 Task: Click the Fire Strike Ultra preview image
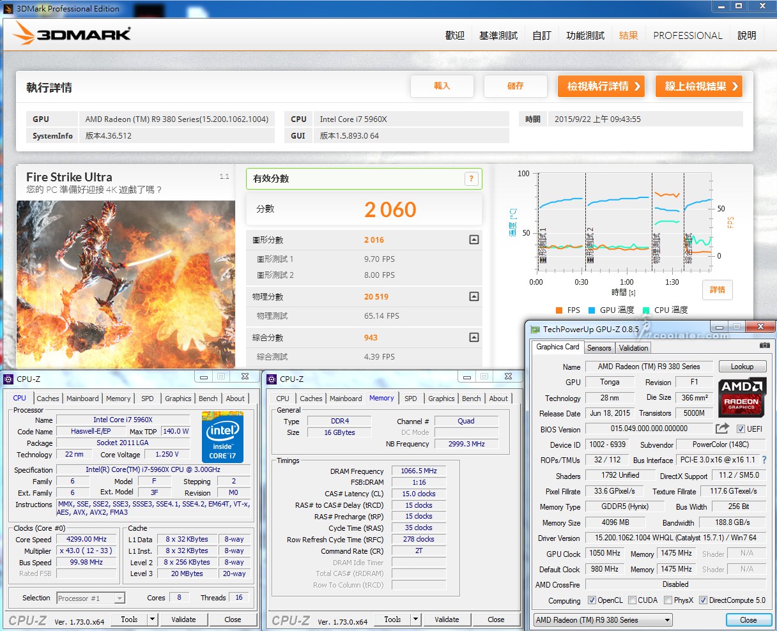[x=126, y=284]
